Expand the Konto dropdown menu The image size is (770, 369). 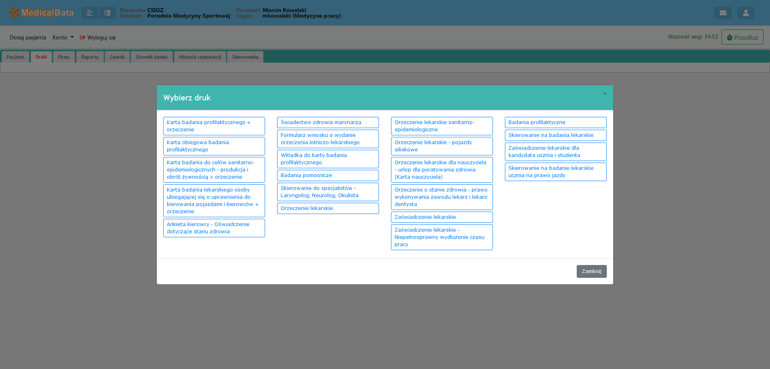tap(63, 37)
